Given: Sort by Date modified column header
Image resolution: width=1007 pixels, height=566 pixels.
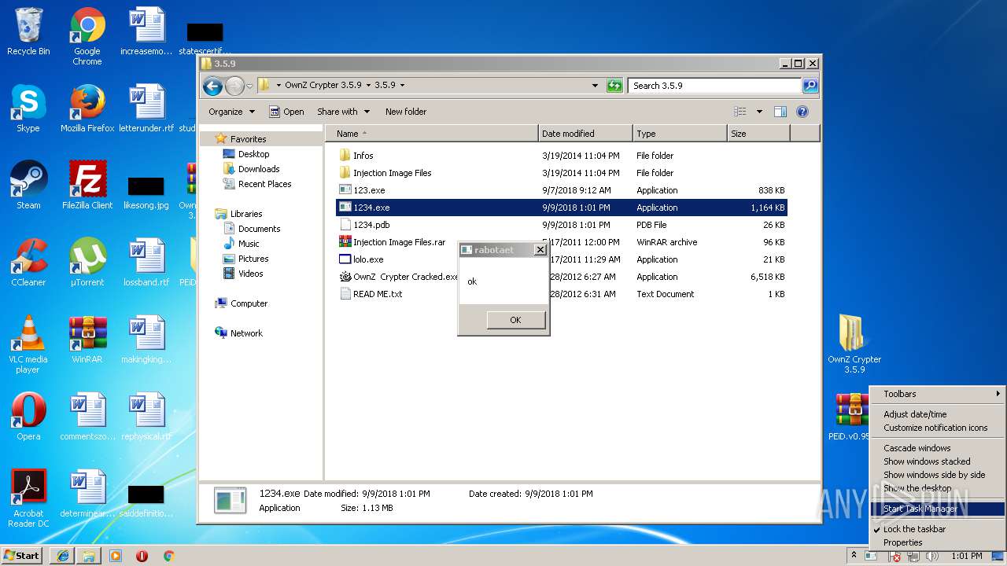Looking at the screenshot, I should [585, 134].
